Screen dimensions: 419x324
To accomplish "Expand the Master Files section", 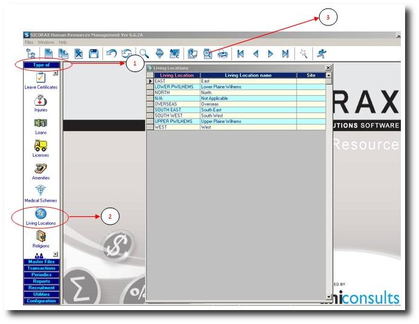I will pyautogui.click(x=41, y=262).
